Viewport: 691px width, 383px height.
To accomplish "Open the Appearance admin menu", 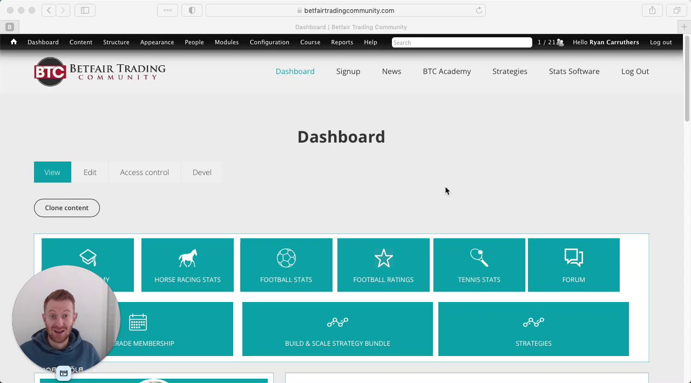I will point(157,42).
